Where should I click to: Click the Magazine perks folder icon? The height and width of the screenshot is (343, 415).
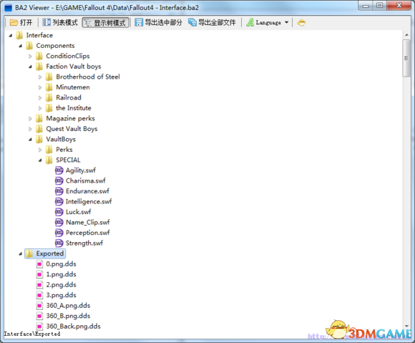click(x=39, y=118)
